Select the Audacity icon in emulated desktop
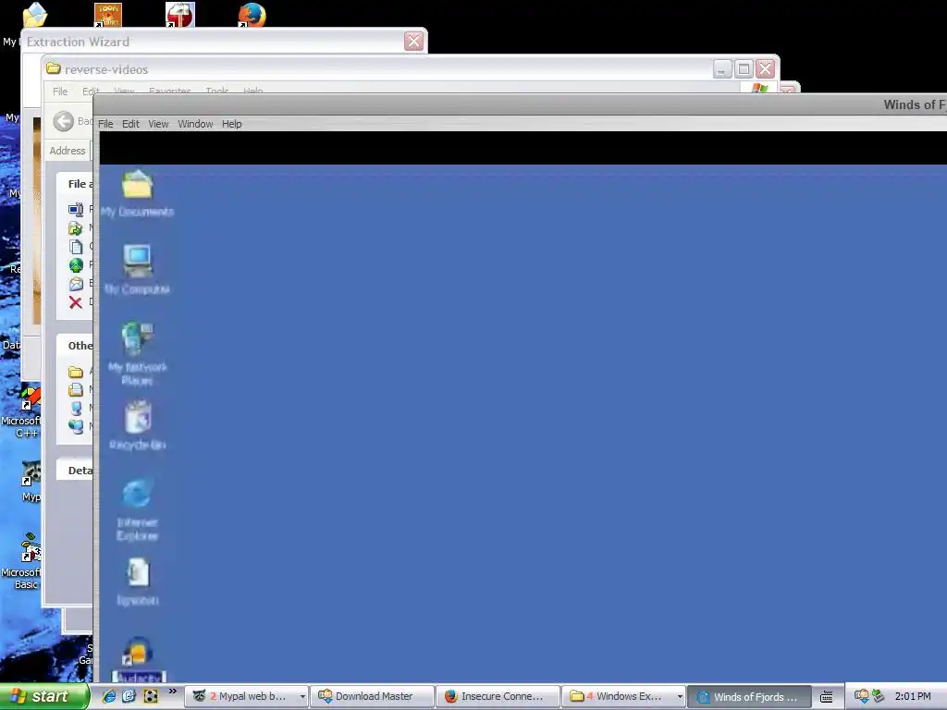947x710 pixels. pyautogui.click(x=139, y=660)
